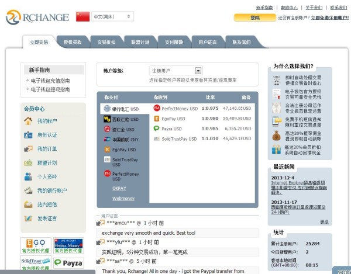
Task: Click the money bag icon for 高达20%推荐佣金
Action: pos(277,136)
